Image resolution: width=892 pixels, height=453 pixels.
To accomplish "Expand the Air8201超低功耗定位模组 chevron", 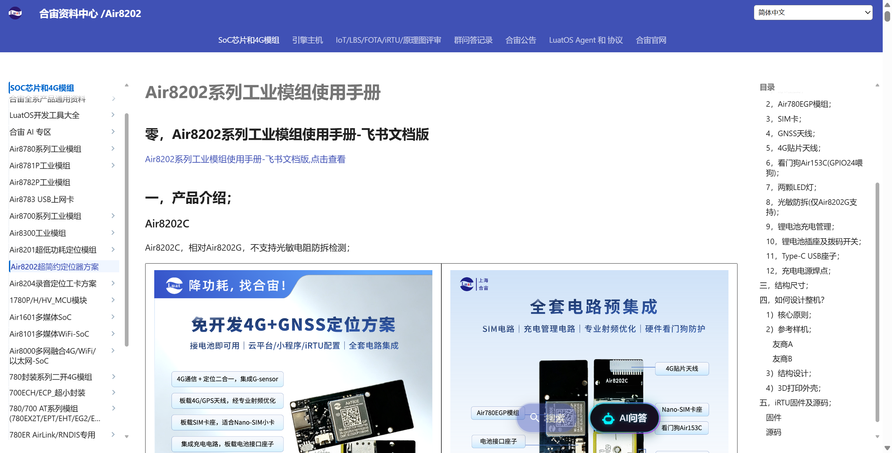I will coord(113,249).
